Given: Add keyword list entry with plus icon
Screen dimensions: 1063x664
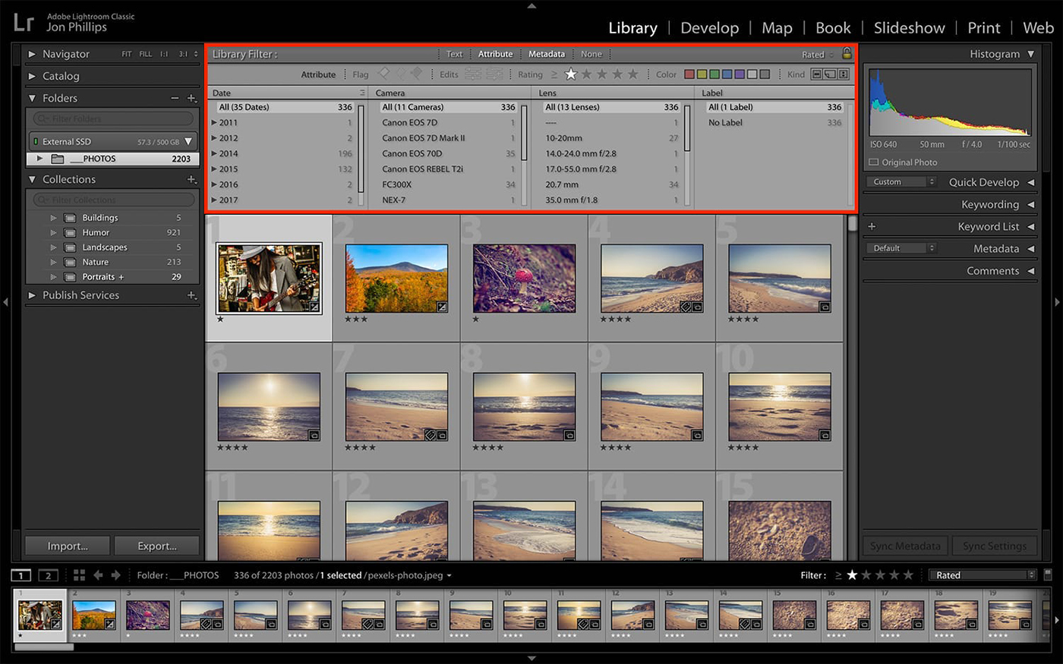Looking at the screenshot, I should coord(872,226).
